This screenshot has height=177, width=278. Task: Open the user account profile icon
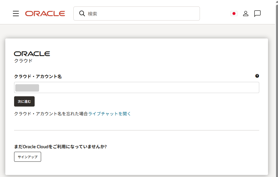click(x=245, y=14)
